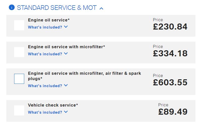Click the £89.49 price
Image resolution: width=200 pixels, height=124 pixels.
coord(173,112)
